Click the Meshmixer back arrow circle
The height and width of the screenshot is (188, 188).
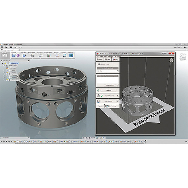[x=171, y=60]
